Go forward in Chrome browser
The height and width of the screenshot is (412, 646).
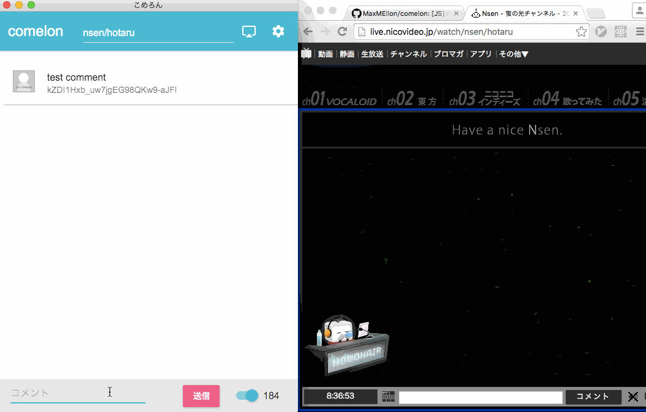pos(325,32)
